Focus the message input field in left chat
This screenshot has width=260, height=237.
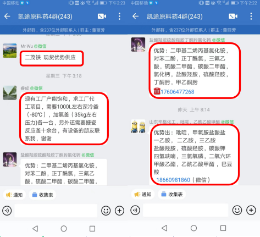(x=56, y=211)
